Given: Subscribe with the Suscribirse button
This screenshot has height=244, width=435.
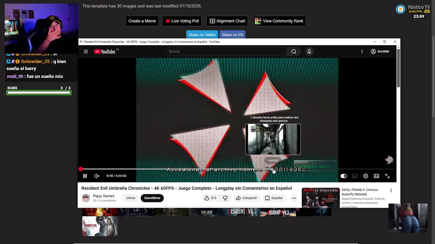Looking at the screenshot, I should [x=152, y=198].
